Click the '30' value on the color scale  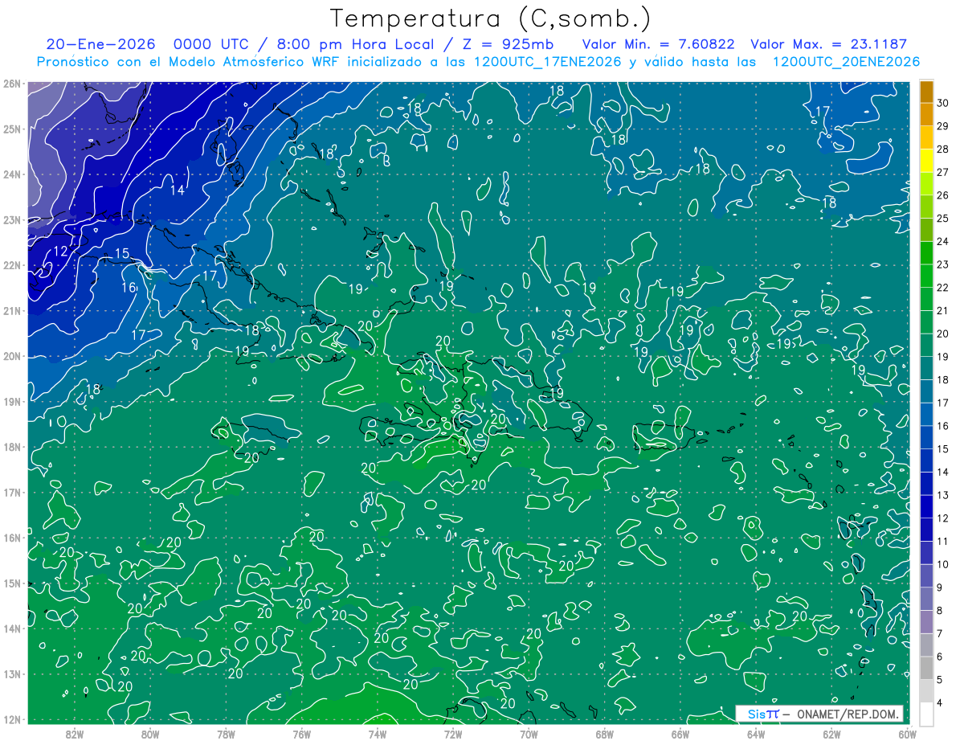pos(943,103)
